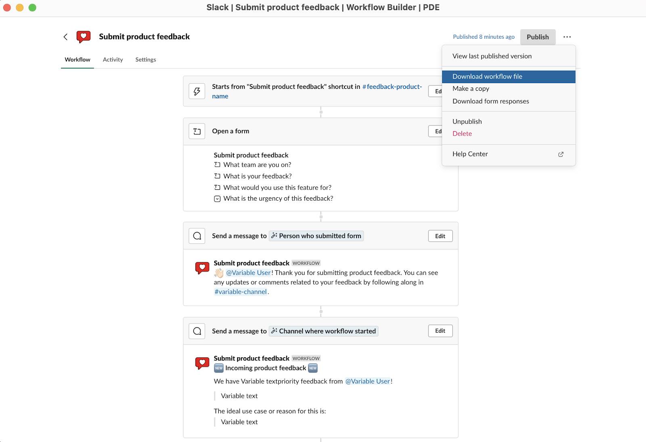
Task: Click the Publish button
Action: coord(537,37)
